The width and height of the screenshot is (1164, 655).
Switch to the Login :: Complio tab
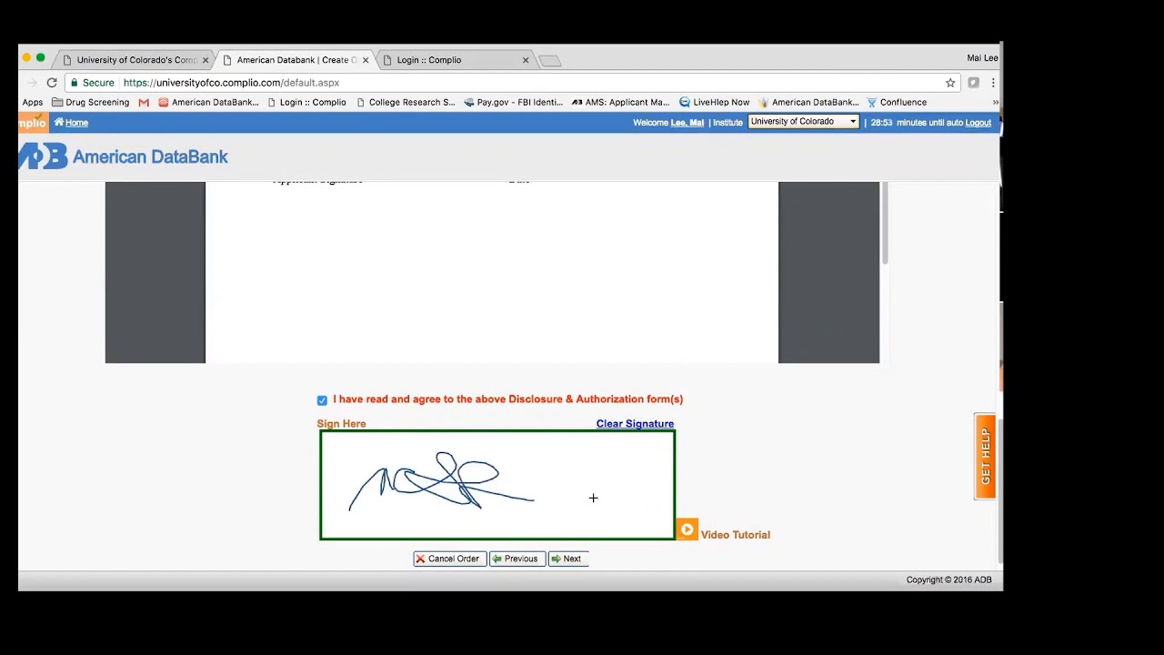[455, 60]
